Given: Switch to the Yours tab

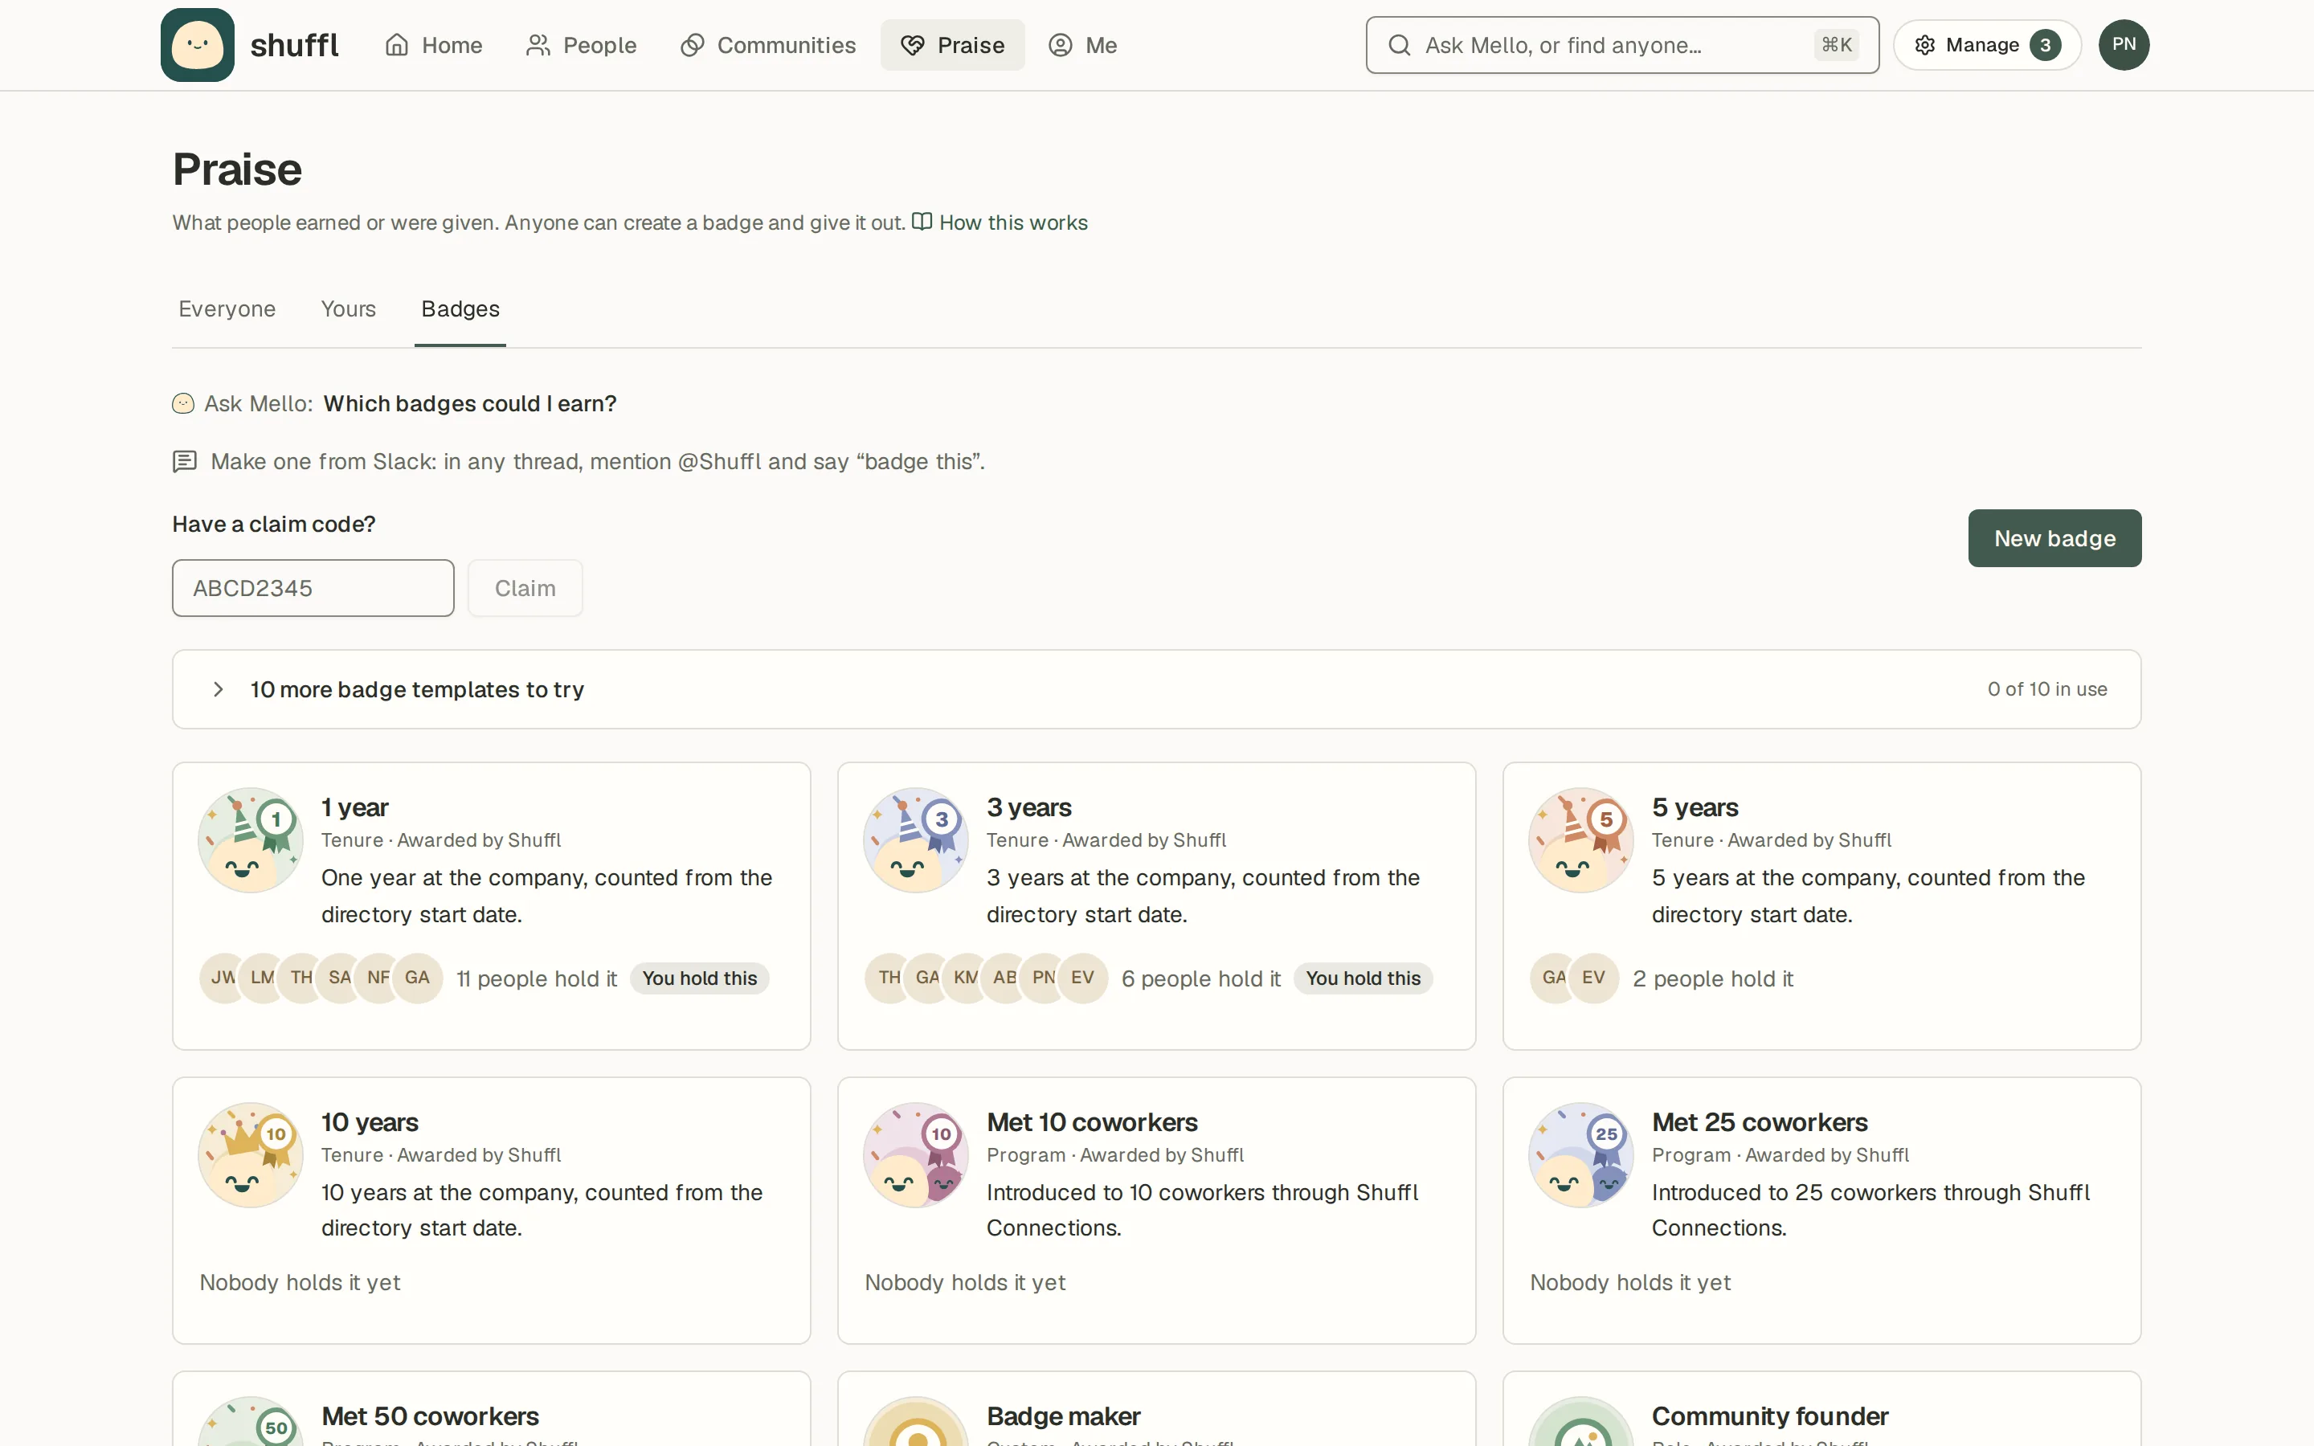Looking at the screenshot, I should tap(348, 309).
